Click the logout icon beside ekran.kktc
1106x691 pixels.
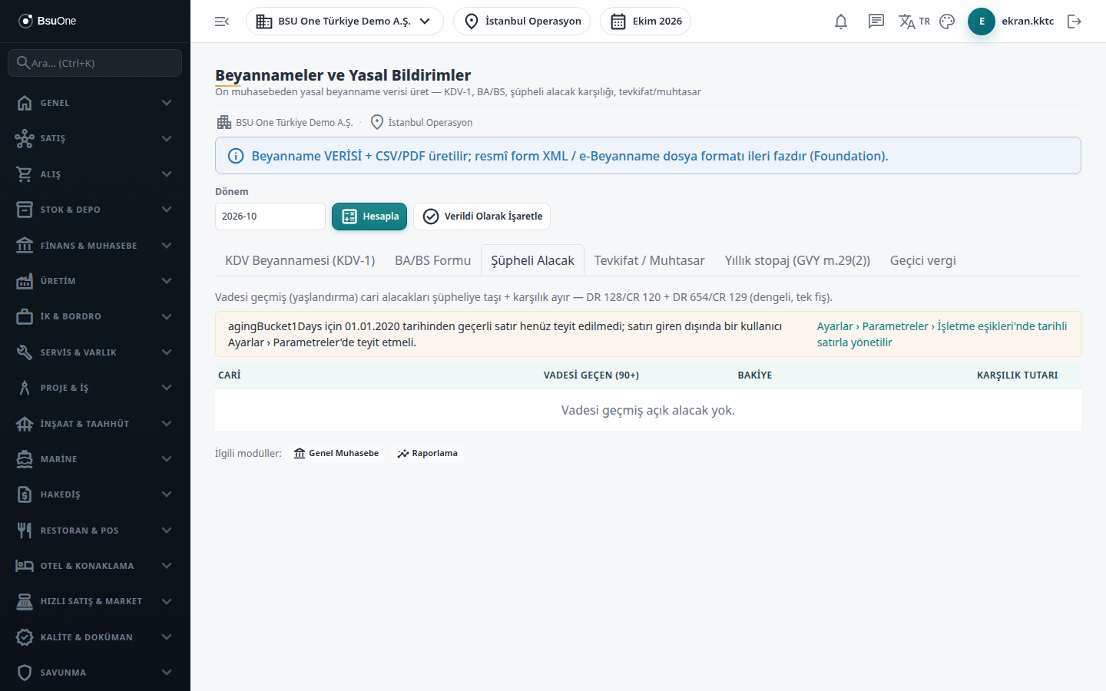pos(1075,21)
